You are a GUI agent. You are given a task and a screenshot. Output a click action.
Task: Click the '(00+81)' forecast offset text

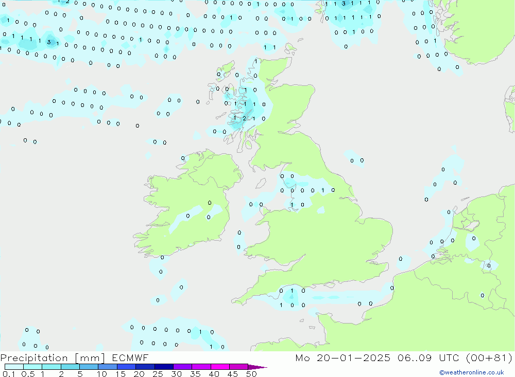tap(489, 357)
